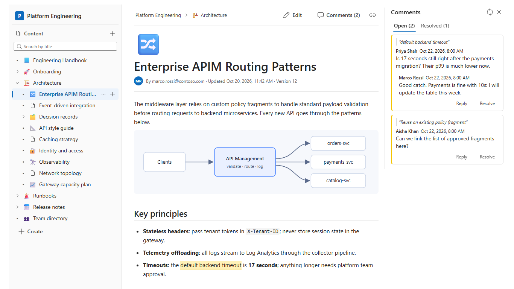Reply to the default backend timeout thread
Viewport: 514px width, 289px height.
point(462,103)
